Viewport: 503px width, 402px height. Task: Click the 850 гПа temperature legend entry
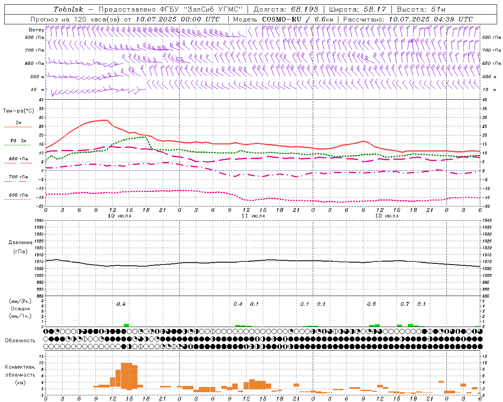[x=18, y=159]
